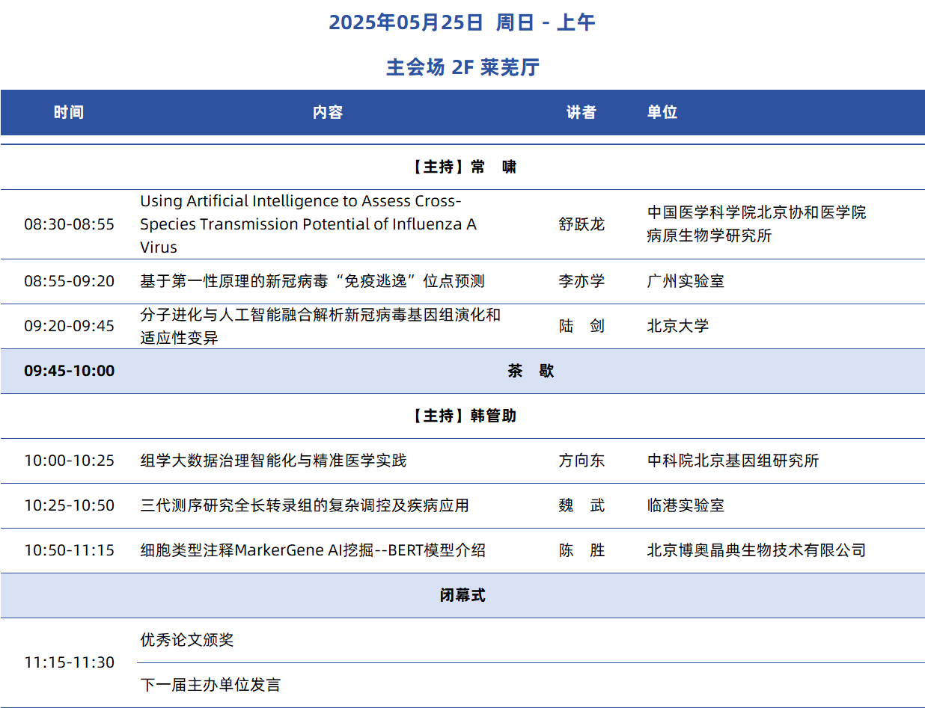Screen dimensions: 925x708
Task: Click the date heading 2025年05月25日 周日 - 上午
Action: tap(462, 23)
